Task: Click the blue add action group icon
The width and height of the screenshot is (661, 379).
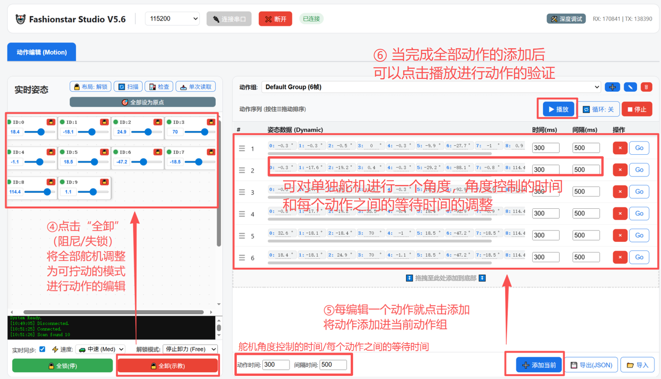Action: point(612,87)
